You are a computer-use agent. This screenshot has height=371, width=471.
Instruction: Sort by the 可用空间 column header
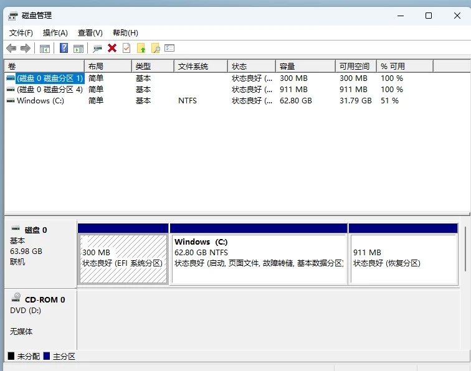click(x=356, y=67)
